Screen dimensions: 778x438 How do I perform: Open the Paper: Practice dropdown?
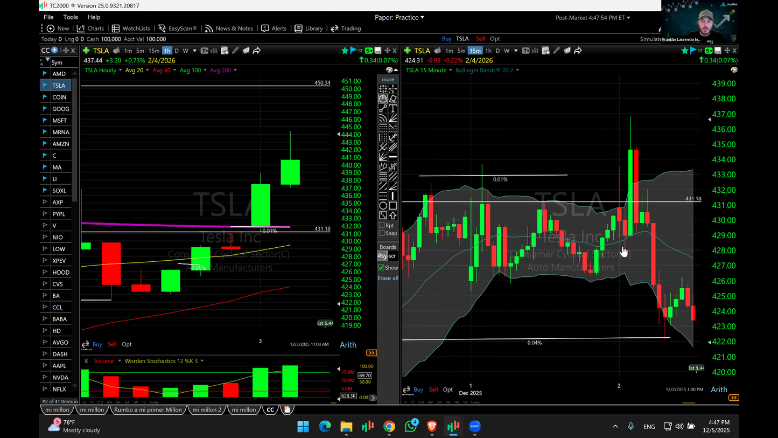tap(399, 17)
